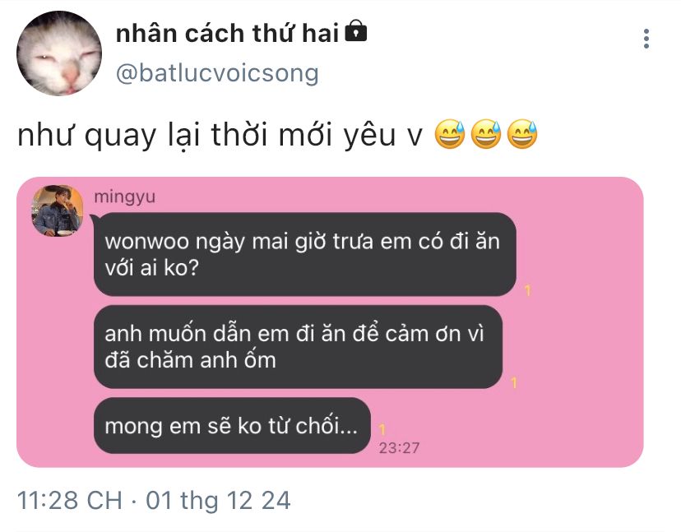Open the three-dot more options menu
Image resolution: width=681 pixels, height=532 pixels.
click(x=646, y=39)
